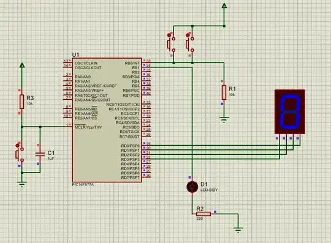Image resolution: width=331 pixels, height=243 pixels.
Task: Select the PIC16F877A microcontroller U1
Action: (107, 120)
